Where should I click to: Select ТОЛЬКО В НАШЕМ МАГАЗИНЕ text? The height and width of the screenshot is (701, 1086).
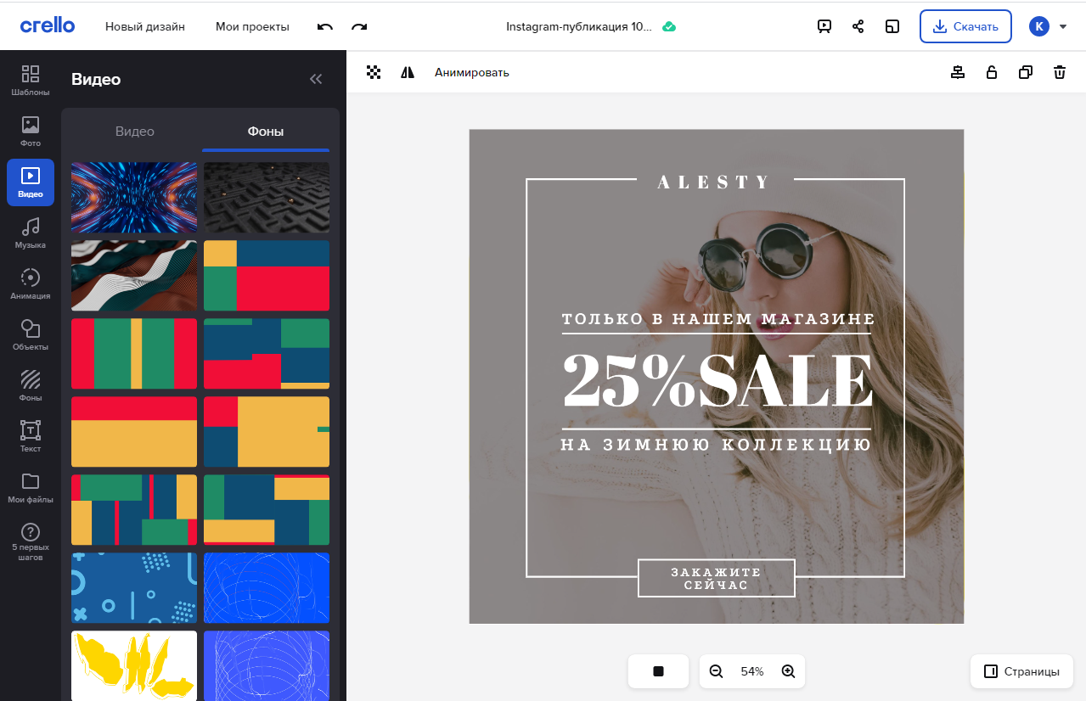coord(717,319)
